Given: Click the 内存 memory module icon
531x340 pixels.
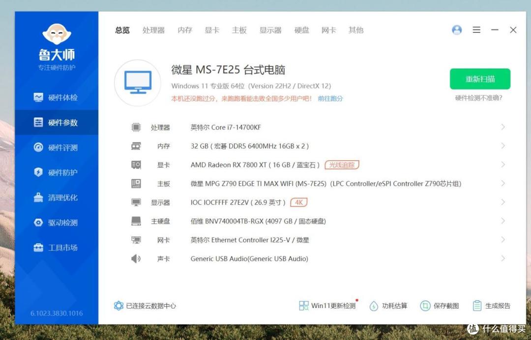Looking at the screenshot, I should [136, 146].
